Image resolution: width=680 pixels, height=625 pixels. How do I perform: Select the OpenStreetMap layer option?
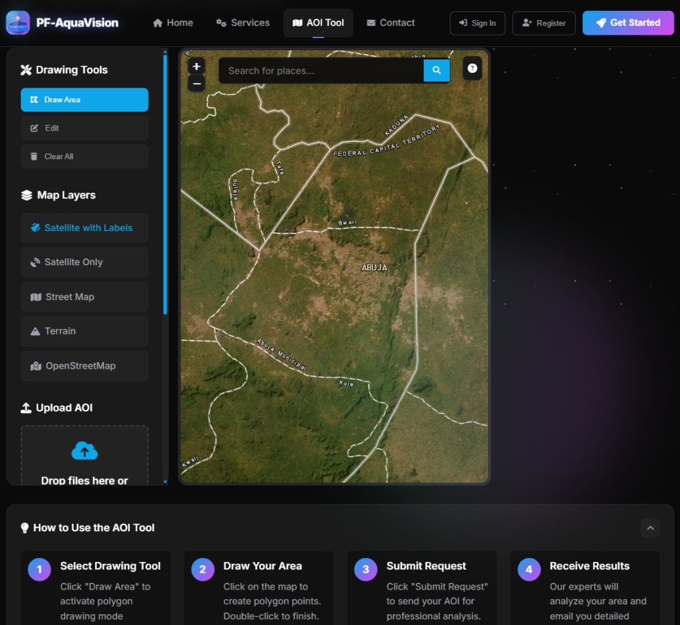(x=84, y=365)
